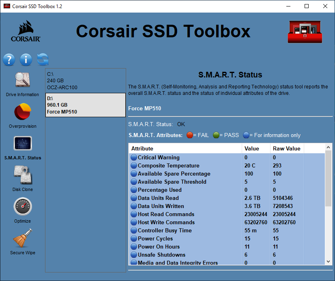Click the red toolbox graphic
This screenshot has height=281, width=335.
[305, 31]
